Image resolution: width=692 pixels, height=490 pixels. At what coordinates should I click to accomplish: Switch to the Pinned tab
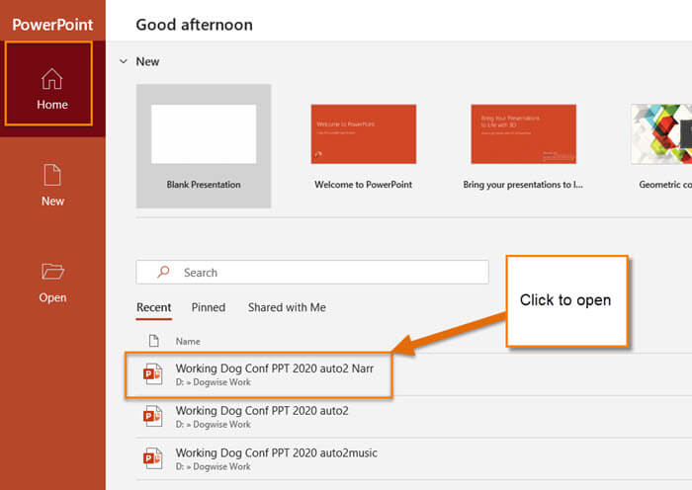point(209,307)
